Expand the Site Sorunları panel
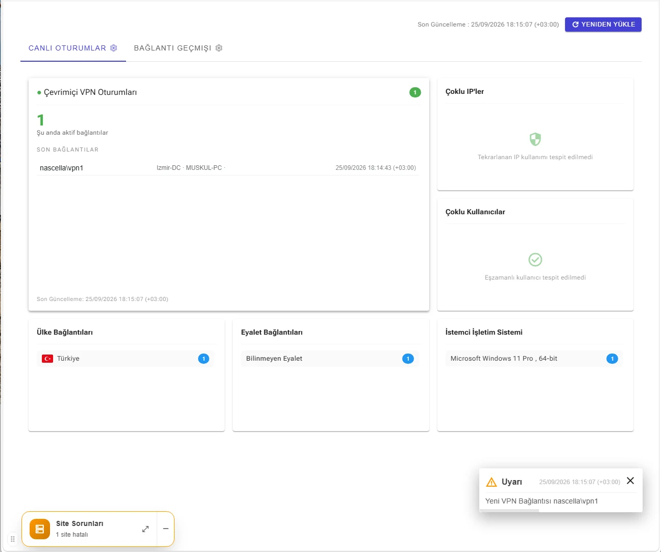Viewport: 661px width, 552px height. [x=145, y=529]
